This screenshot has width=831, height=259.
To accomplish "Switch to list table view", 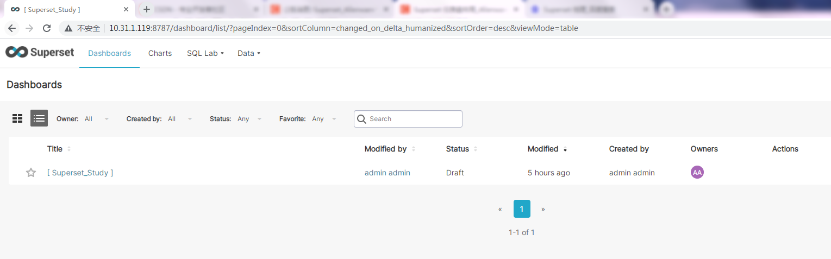I will (x=39, y=118).
